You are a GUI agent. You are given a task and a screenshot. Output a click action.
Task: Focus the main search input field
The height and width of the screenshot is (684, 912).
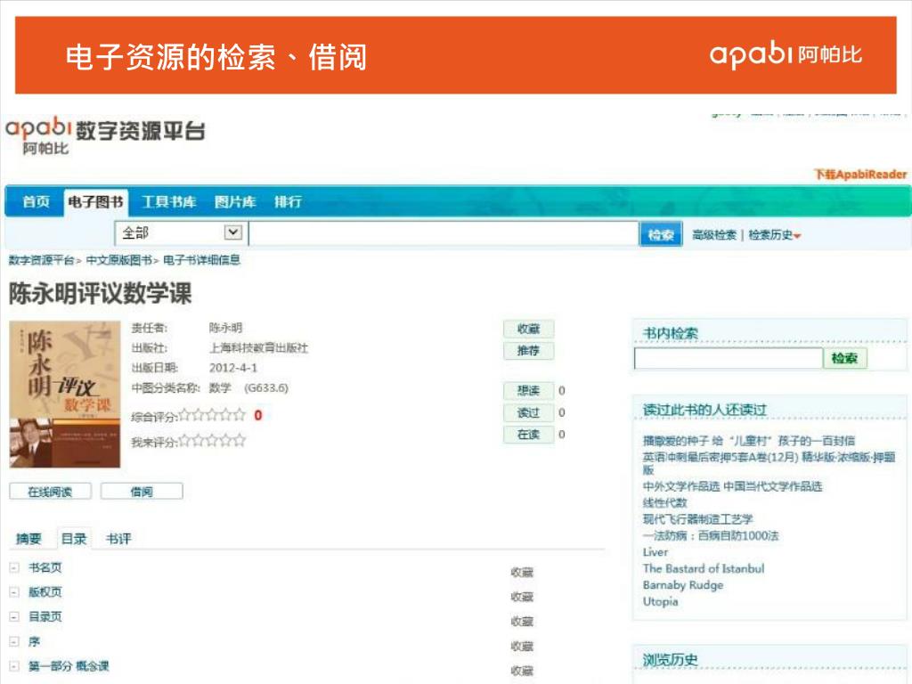tap(444, 233)
